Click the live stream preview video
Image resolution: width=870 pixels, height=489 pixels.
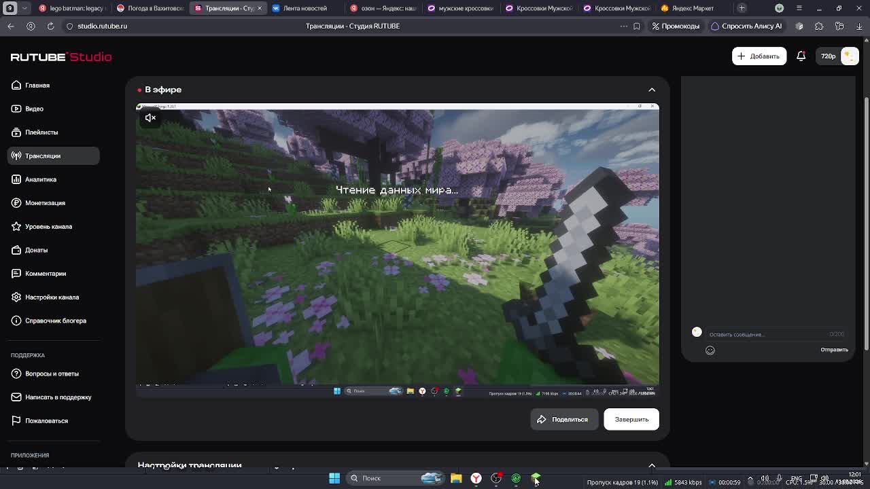[398, 250]
